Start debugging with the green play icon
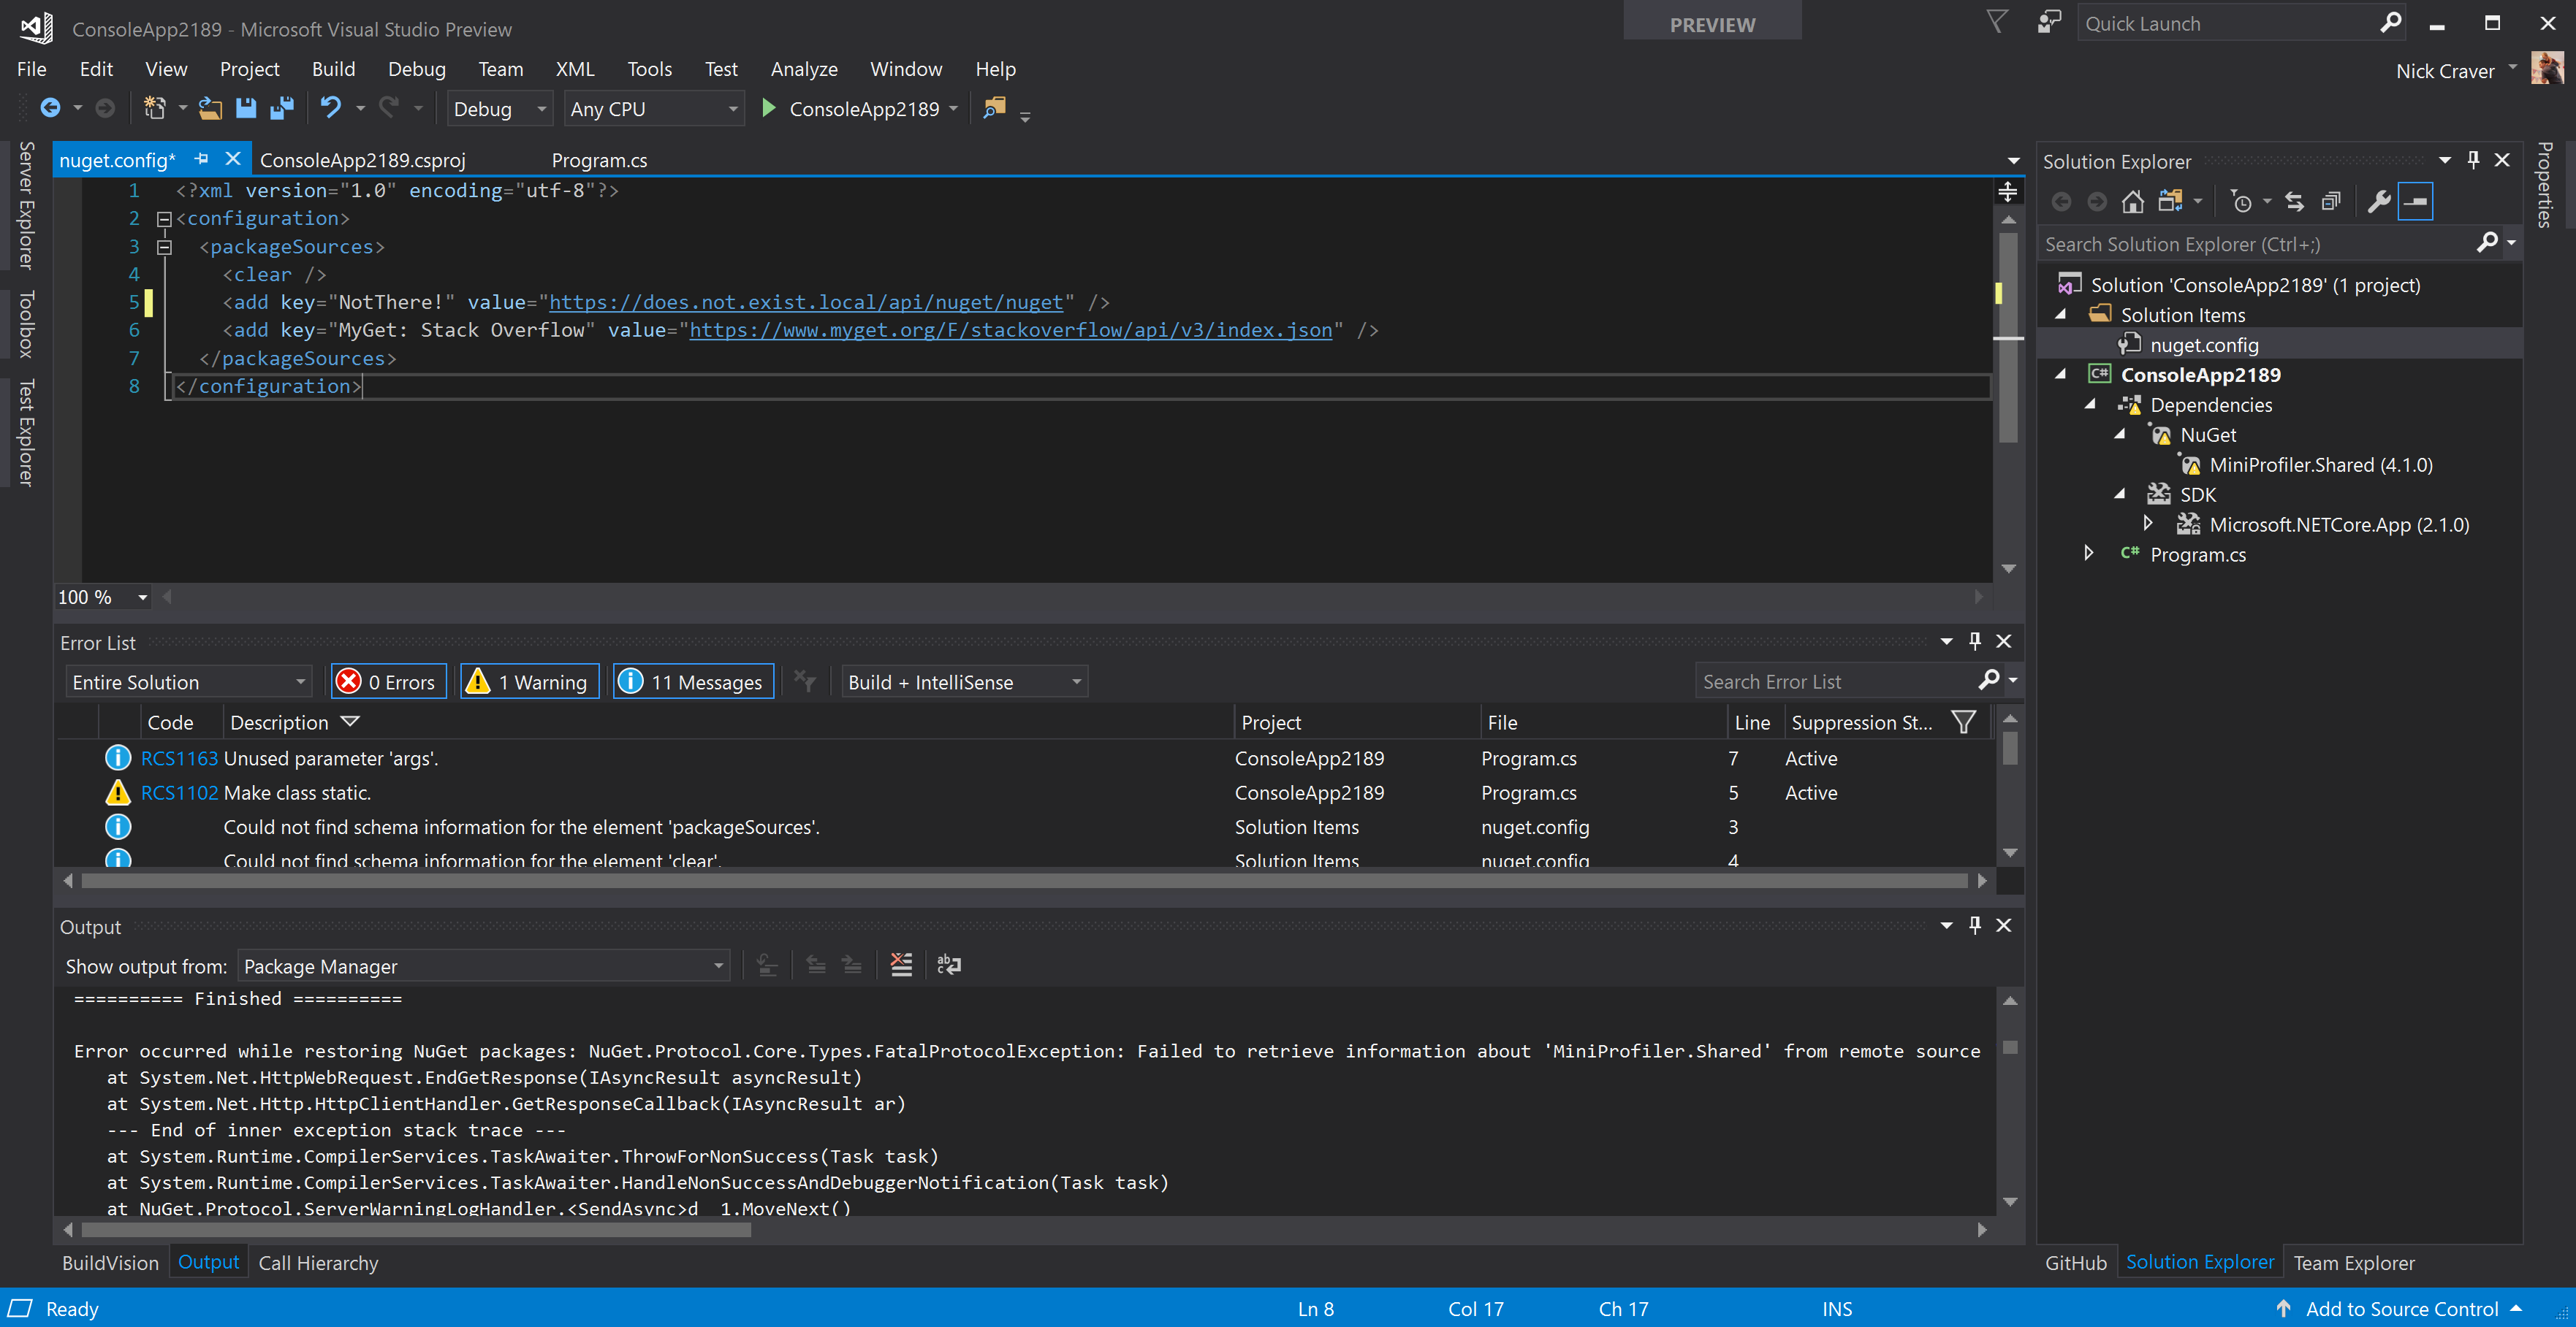 [x=768, y=108]
